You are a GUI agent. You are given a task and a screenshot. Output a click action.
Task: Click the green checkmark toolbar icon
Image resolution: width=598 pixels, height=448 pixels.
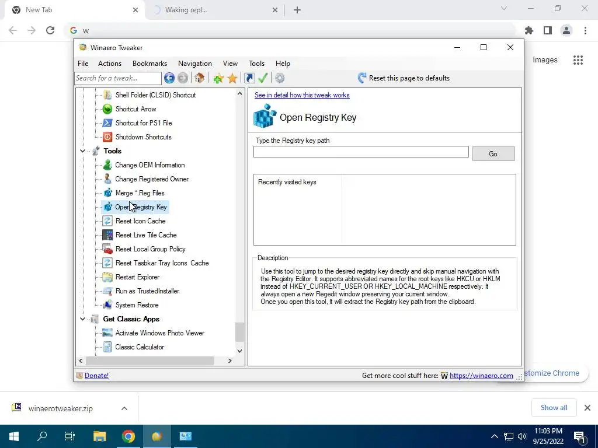263,78
